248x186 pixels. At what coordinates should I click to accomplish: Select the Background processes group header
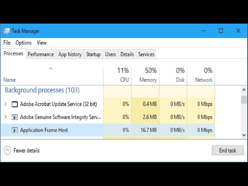click(42, 90)
